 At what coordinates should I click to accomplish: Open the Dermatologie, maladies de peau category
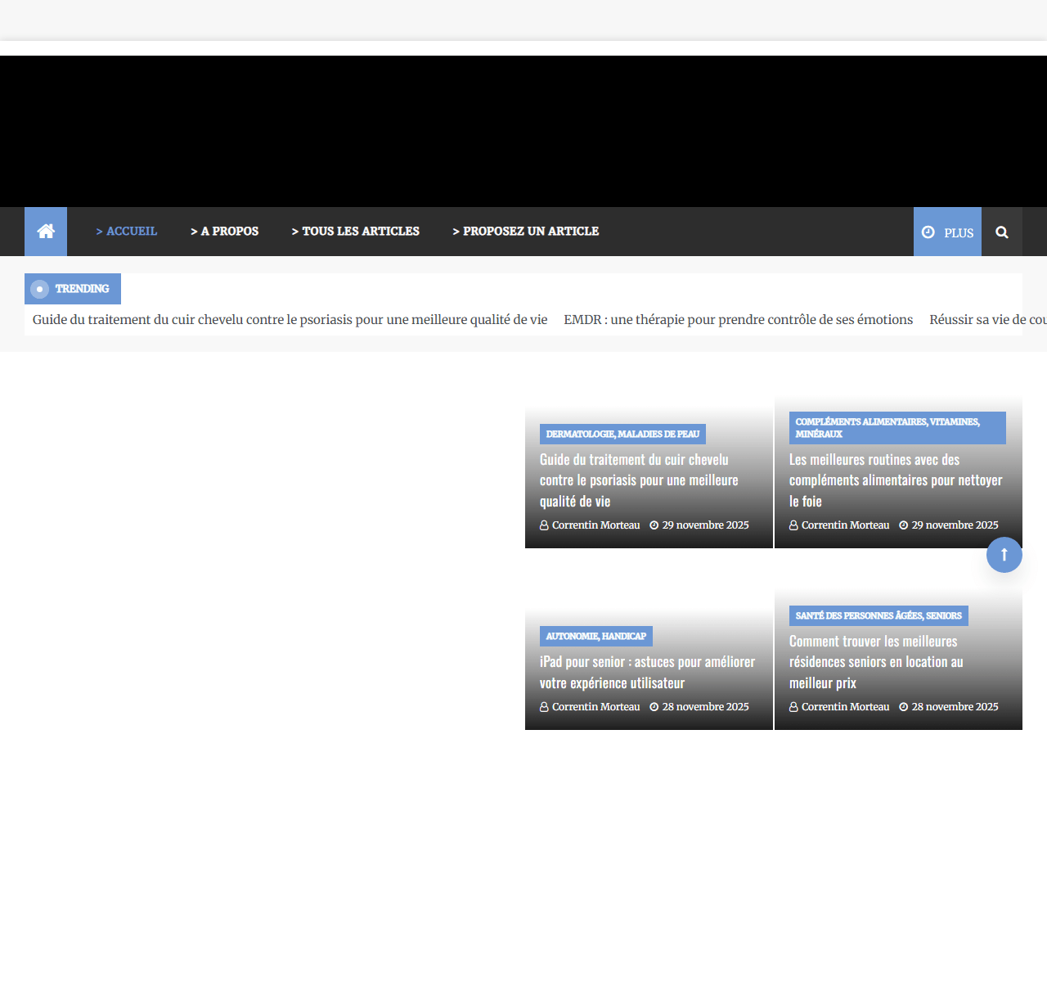pyautogui.click(x=622, y=435)
